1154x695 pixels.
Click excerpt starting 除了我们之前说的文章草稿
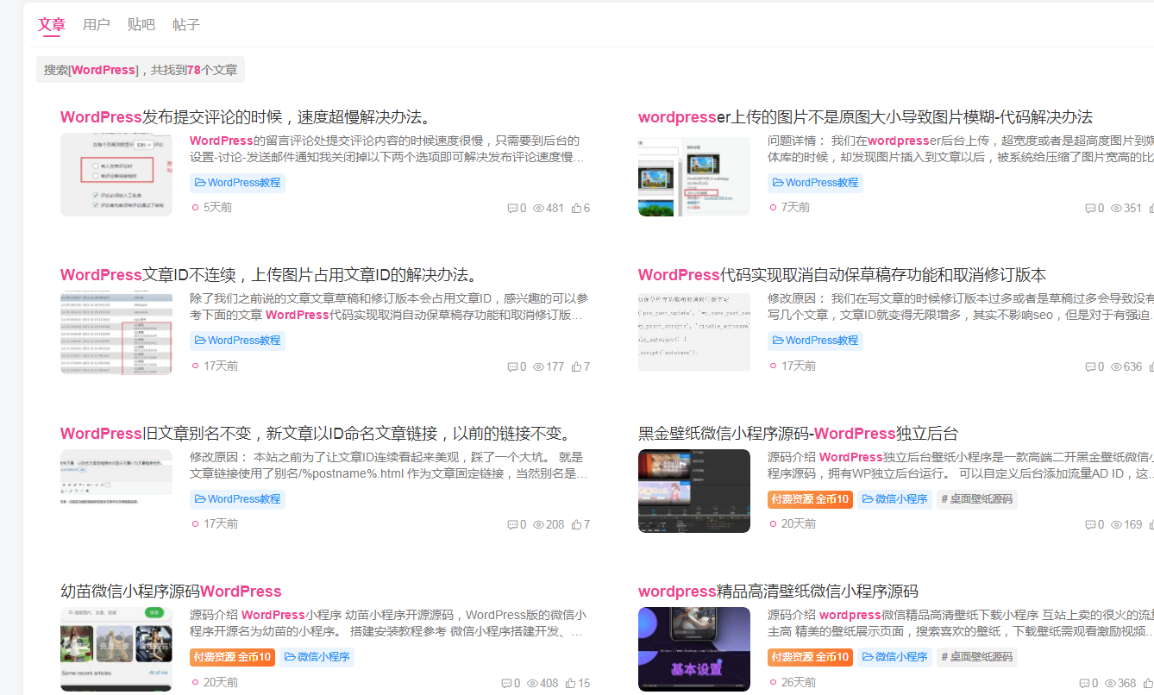[387, 307]
